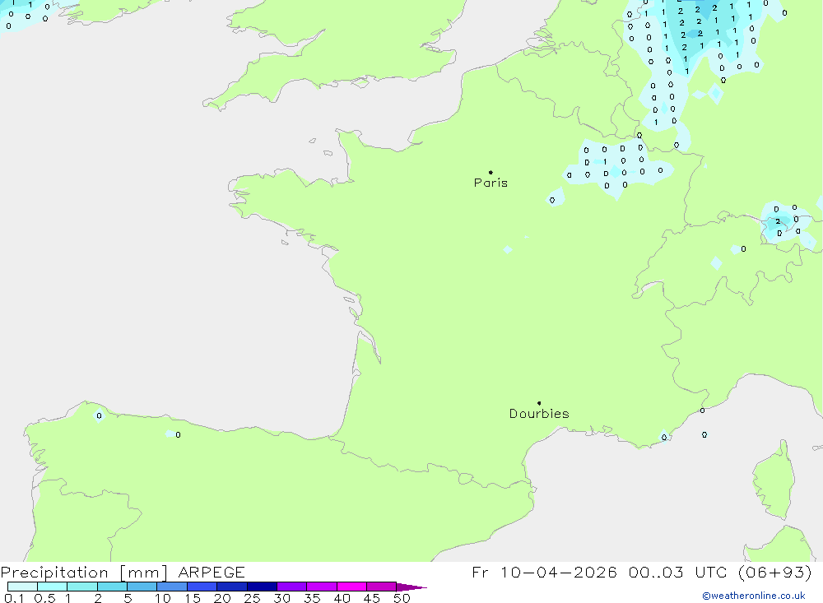
Task: Pick the 0.1–0.5 mm legend swatch
Action: point(22,587)
